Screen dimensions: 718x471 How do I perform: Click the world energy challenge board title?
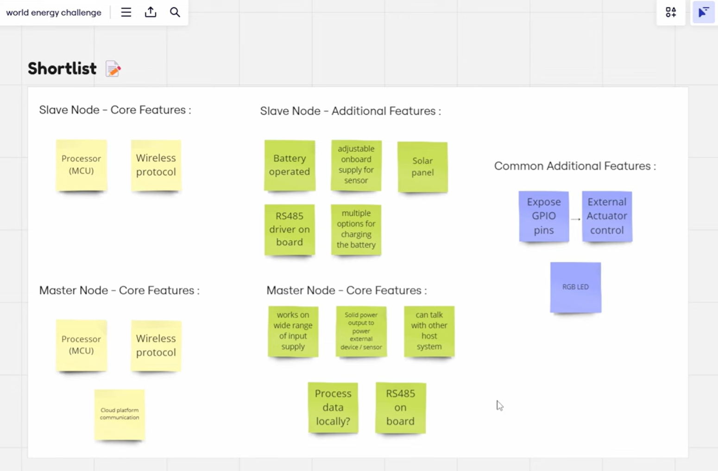pos(54,12)
